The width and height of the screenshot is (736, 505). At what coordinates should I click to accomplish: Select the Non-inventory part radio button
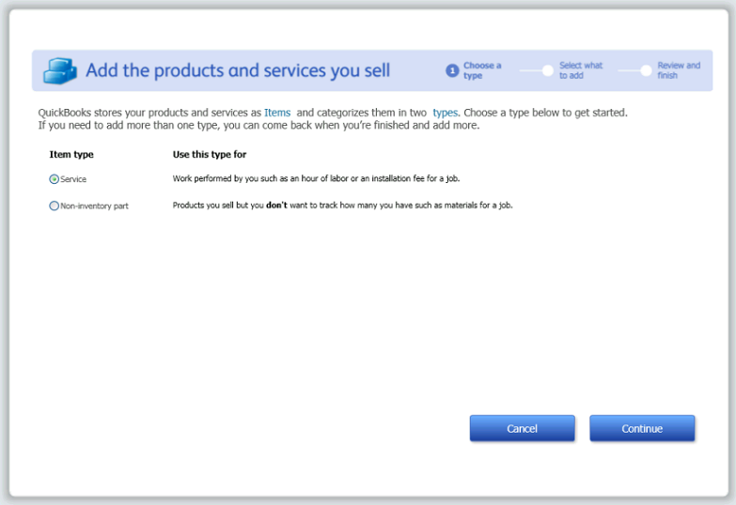[54, 206]
